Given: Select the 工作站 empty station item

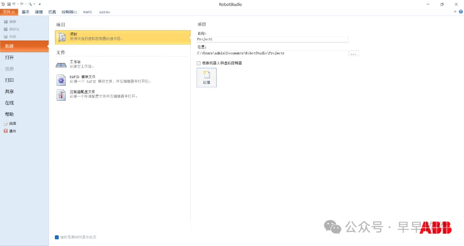Looking at the screenshot, I should click(x=123, y=64).
